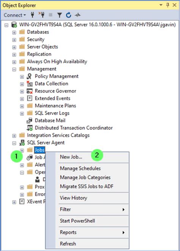
Task: Expand the XEvent Profiler node
Action: 14,202
